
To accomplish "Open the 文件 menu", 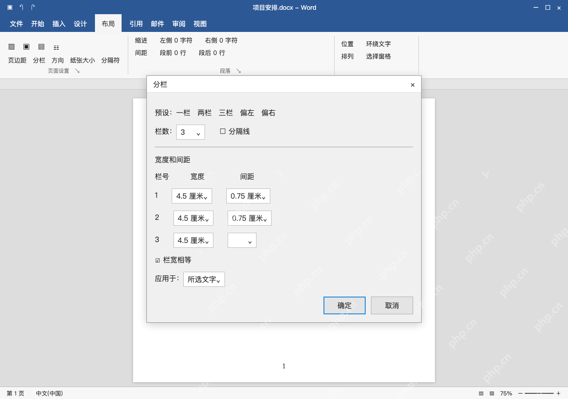I will coord(16,24).
